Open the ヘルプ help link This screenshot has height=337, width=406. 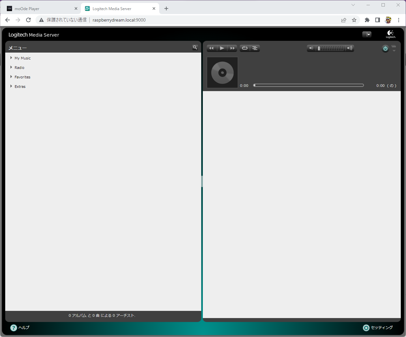[24, 328]
